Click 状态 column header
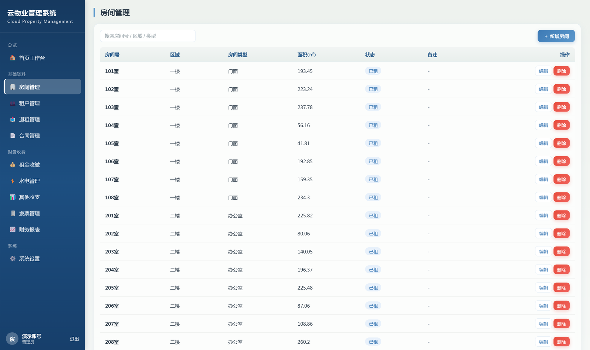590x350 pixels. coord(370,55)
